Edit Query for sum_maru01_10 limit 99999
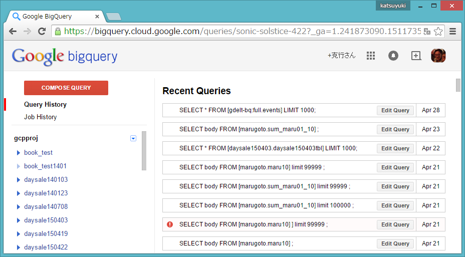465x257 pixels. point(395,186)
